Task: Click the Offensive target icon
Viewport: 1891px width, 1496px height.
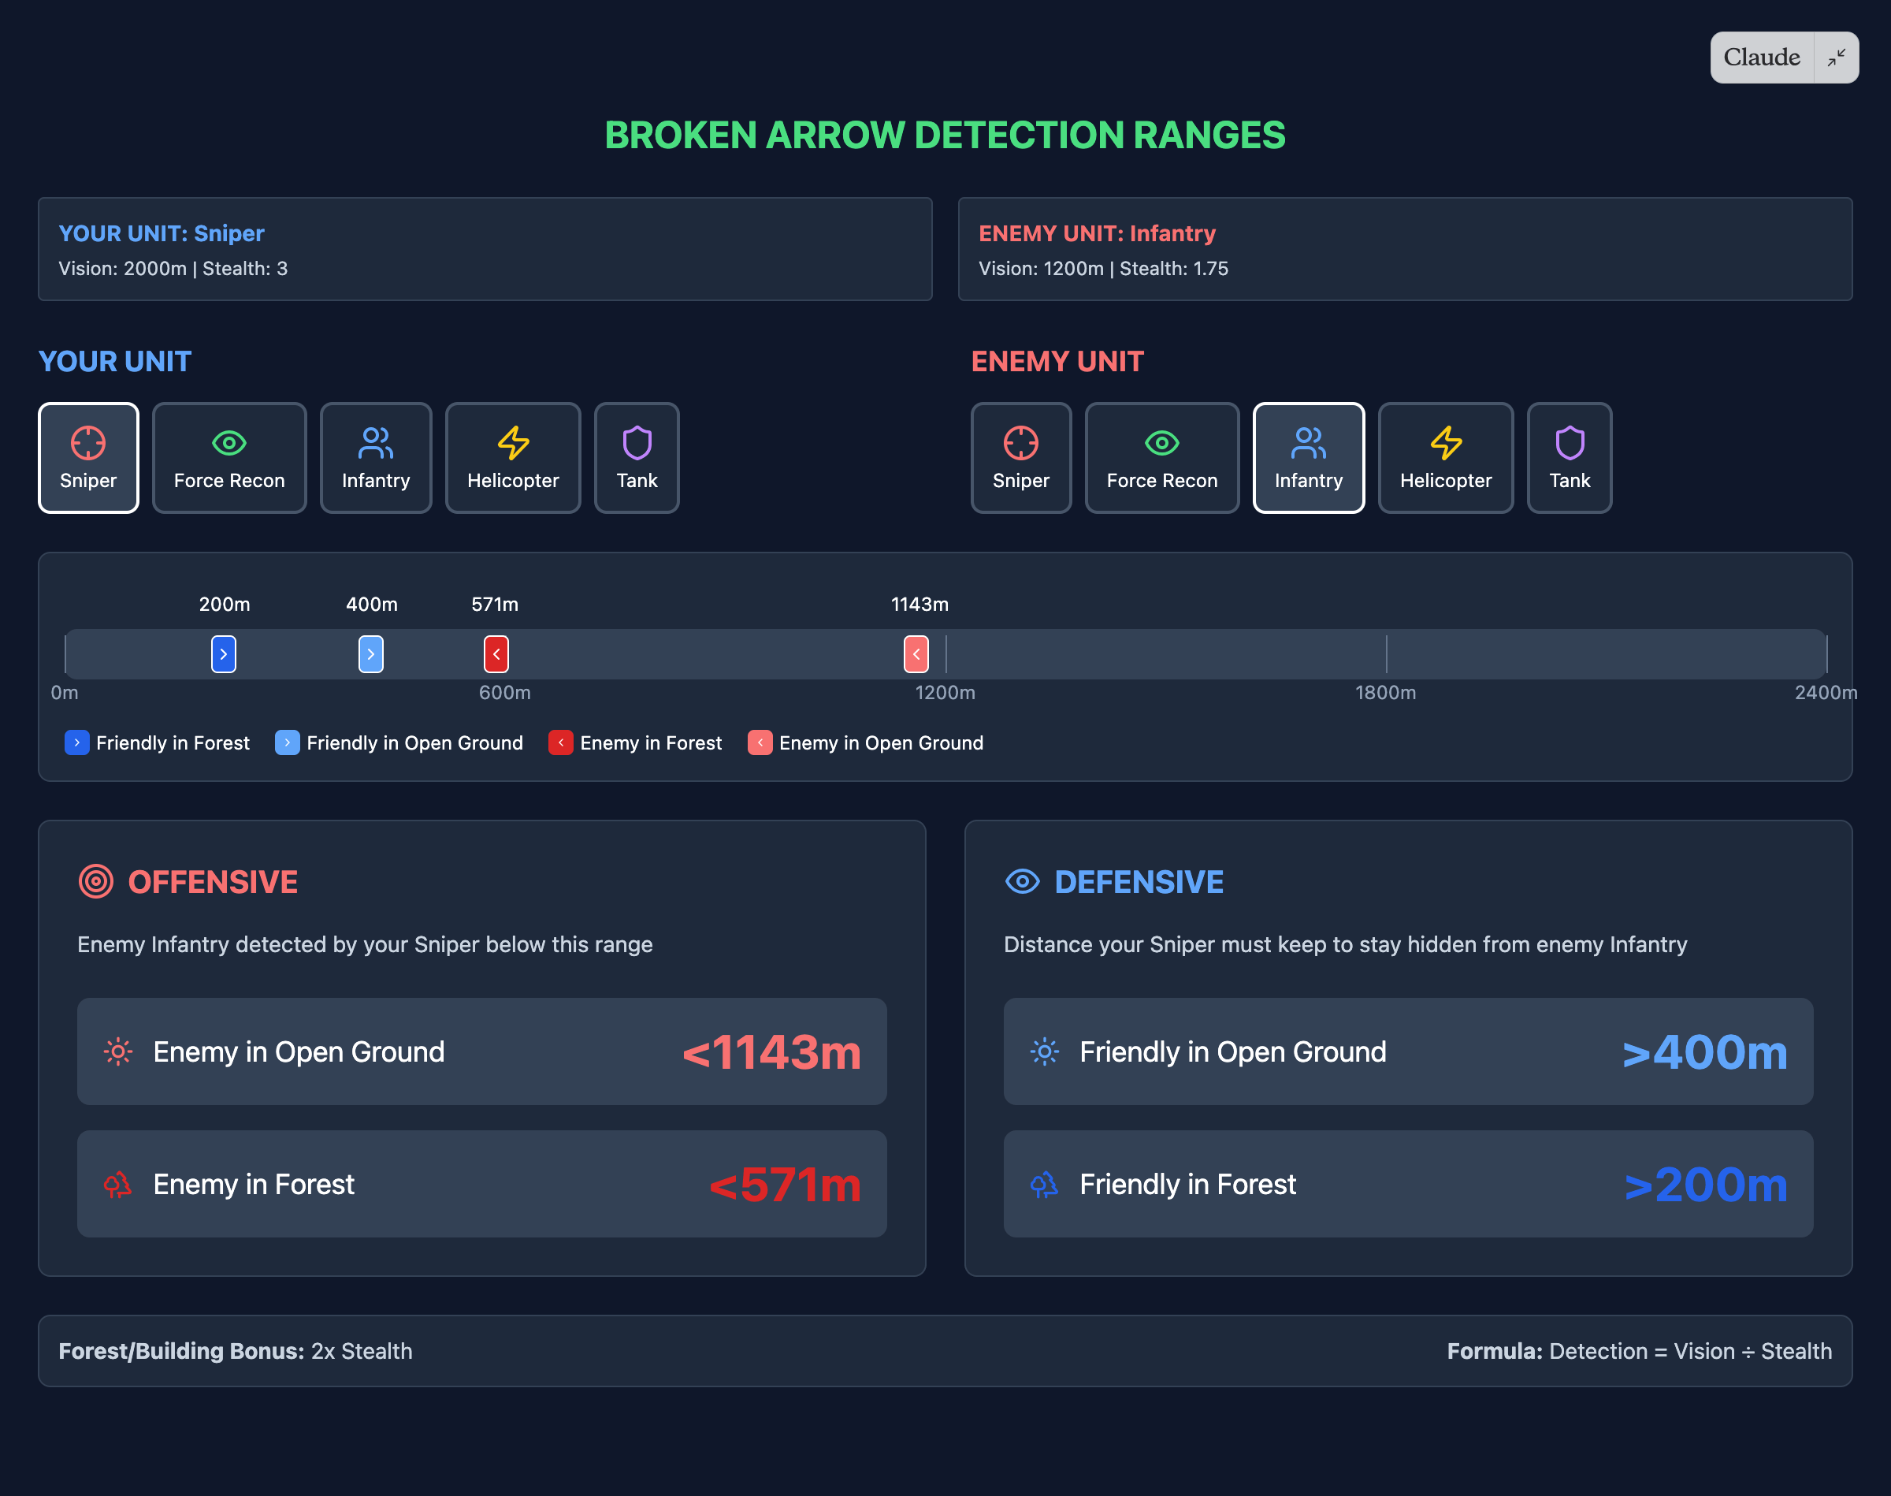Action: [x=96, y=881]
